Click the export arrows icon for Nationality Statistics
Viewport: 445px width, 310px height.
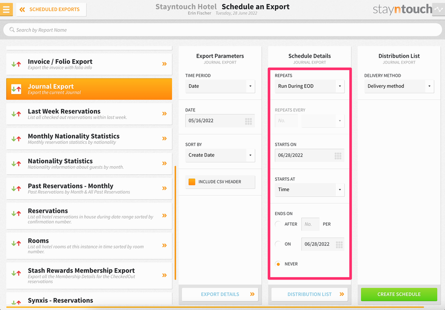[16, 164]
